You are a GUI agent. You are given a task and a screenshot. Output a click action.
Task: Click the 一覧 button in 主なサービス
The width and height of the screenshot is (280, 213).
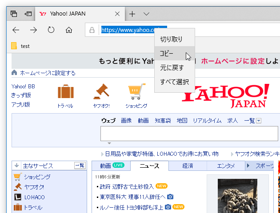click(x=80, y=166)
